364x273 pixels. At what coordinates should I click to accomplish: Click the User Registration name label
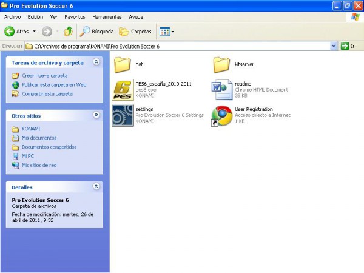tap(254, 109)
